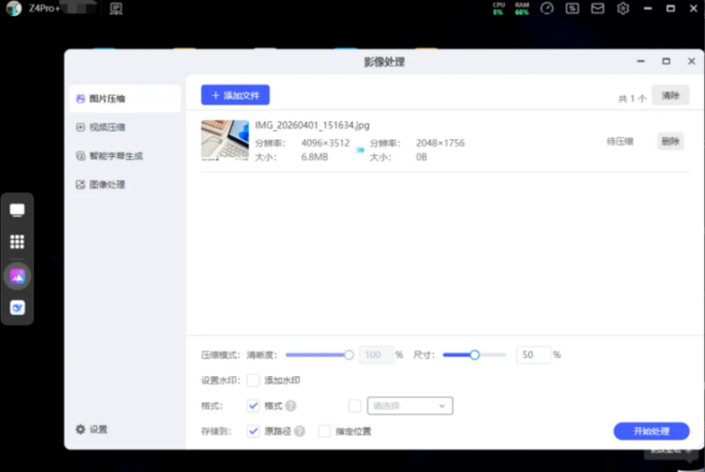Click 删除 for IMG_20260401_151634.jpg
Image resolution: width=705 pixels, height=472 pixels.
click(670, 141)
